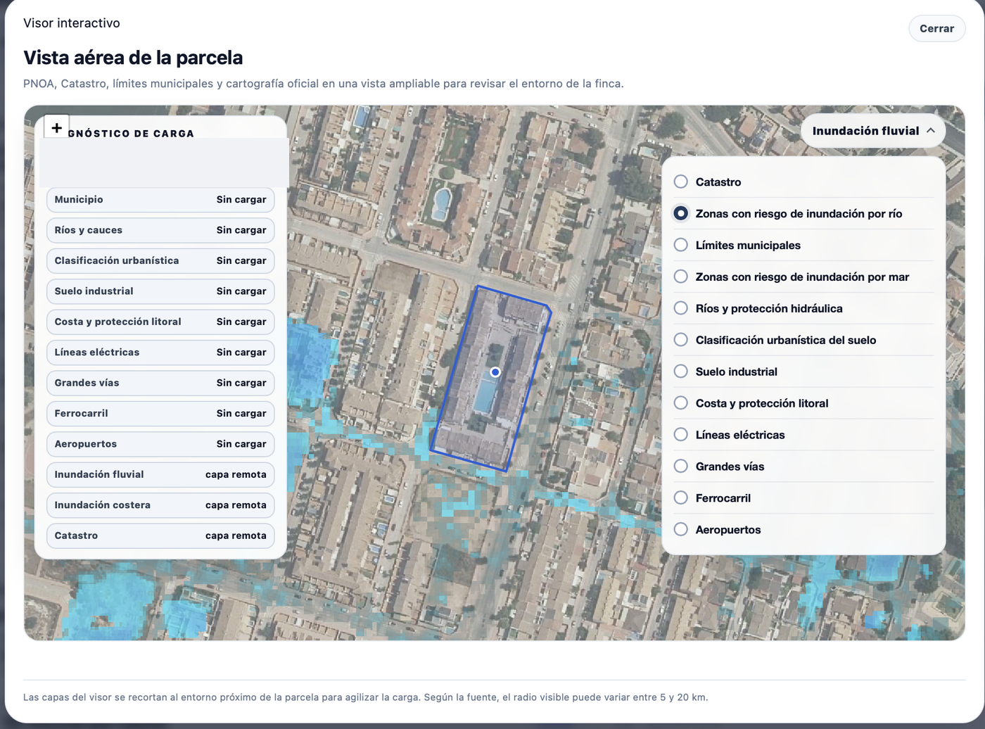
Task: Click the Vista aérea de la parcela heading
Action: (133, 58)
